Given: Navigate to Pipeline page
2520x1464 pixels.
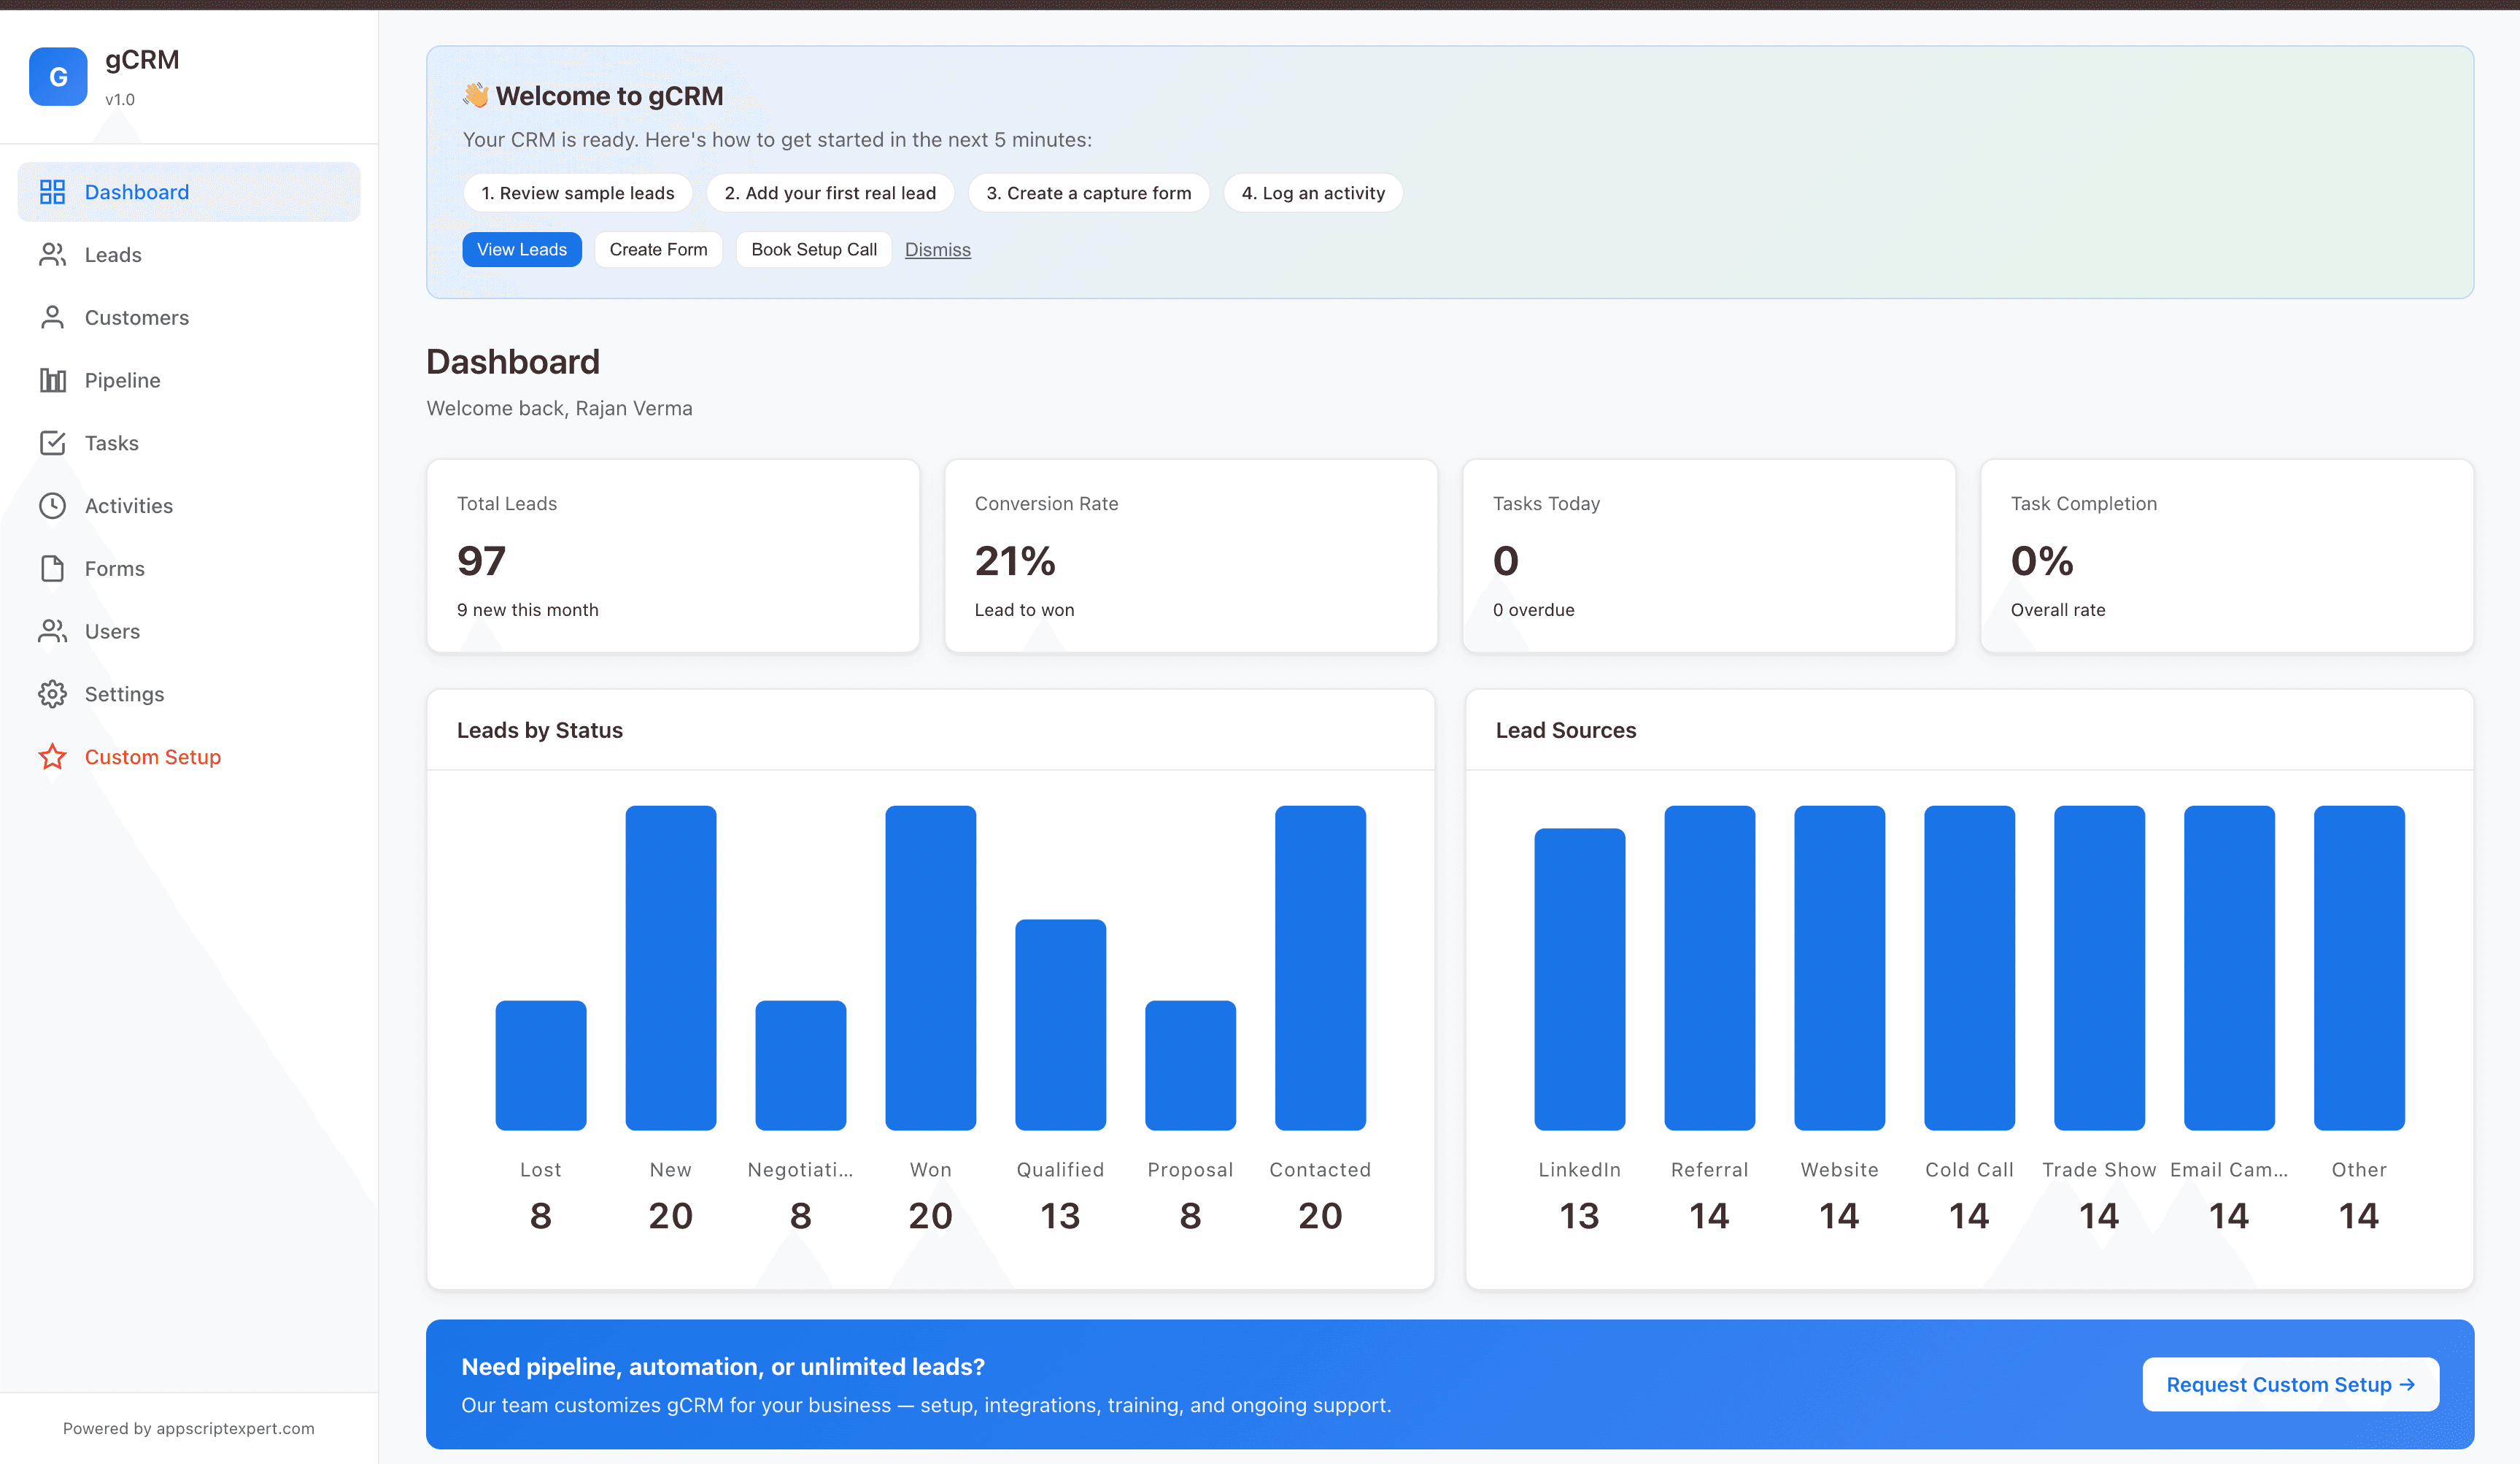Looking at the screenshot, I should coord(189,380).
